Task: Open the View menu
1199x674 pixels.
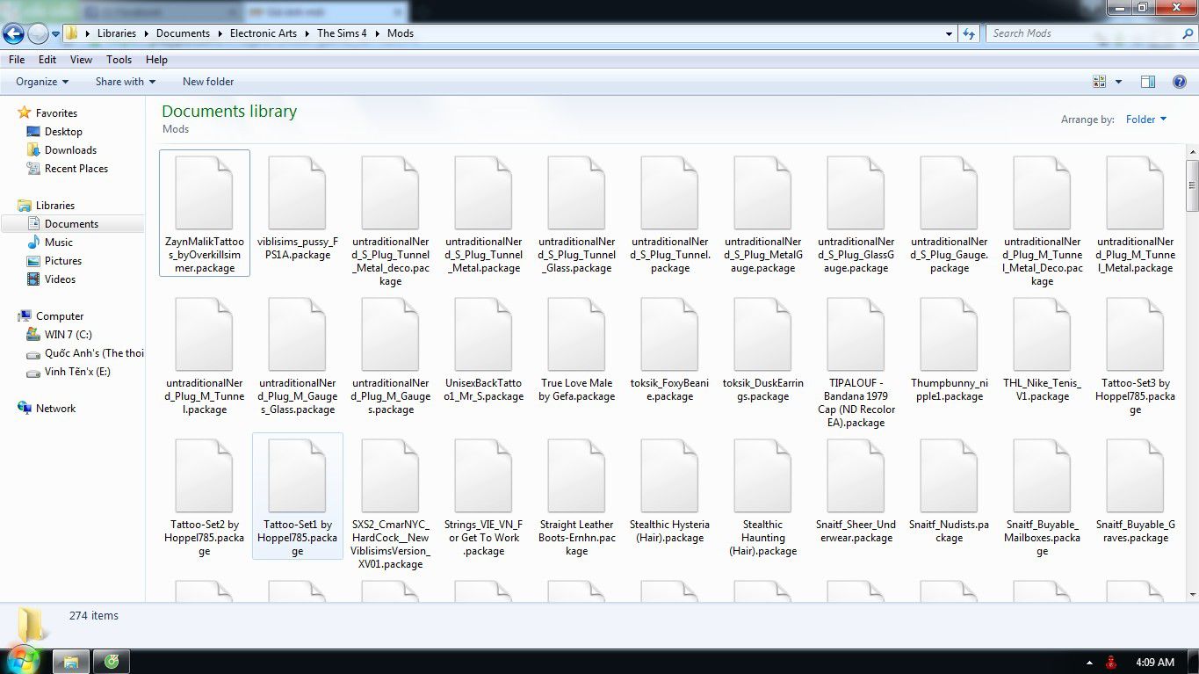Action: pos(81,60)
